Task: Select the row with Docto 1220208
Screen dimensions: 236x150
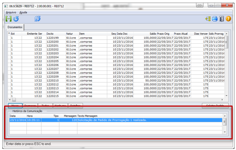Action: [116, 73]
